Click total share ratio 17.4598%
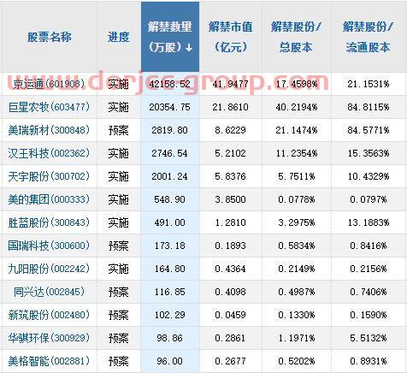The width and height of the screenshot is (407, 373). tap(297, 84)
